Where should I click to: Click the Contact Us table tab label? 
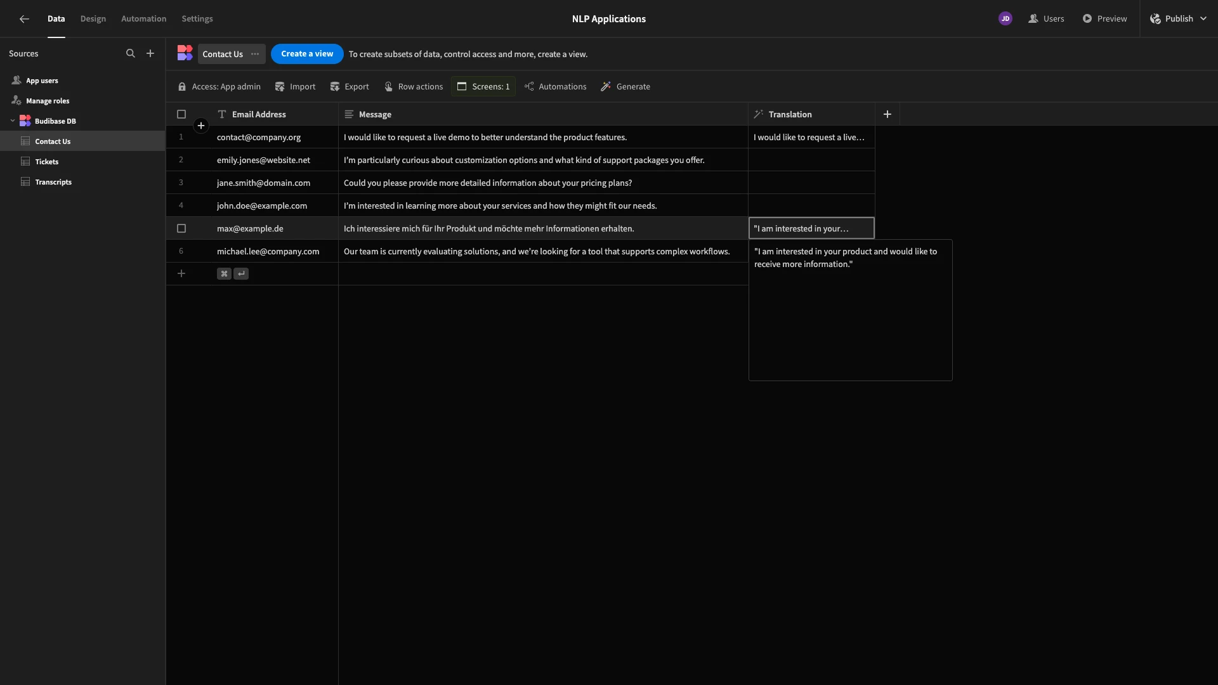point(223,55)
